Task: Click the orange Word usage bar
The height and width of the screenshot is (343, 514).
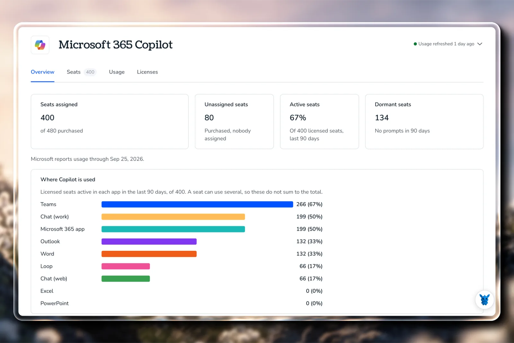Action: click(149, 254)
